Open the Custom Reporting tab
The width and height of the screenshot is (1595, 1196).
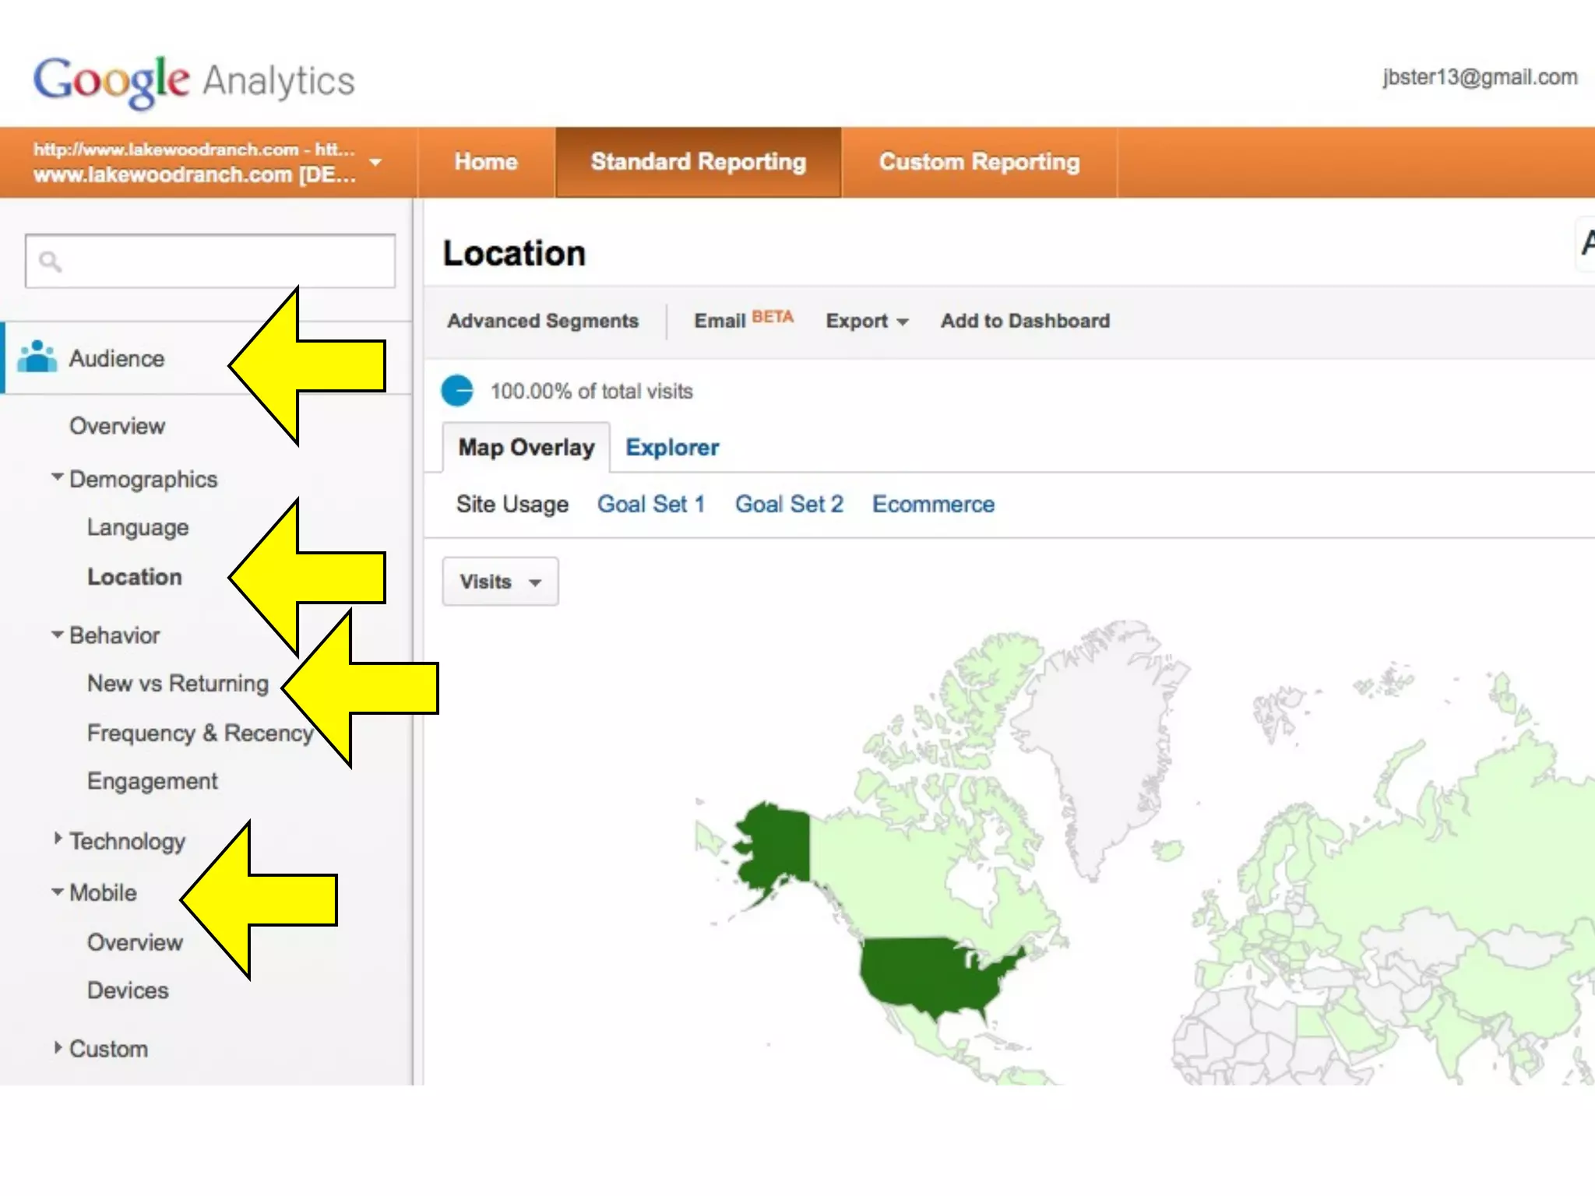pyautogui.click(x=979, y=162)
